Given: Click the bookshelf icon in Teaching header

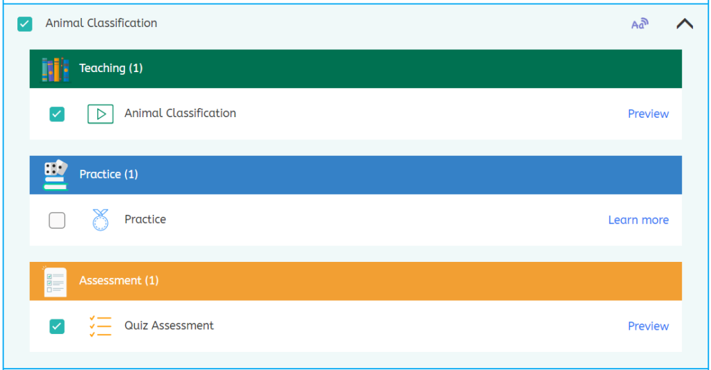Looking at the screenshot, I should point(56,69).
